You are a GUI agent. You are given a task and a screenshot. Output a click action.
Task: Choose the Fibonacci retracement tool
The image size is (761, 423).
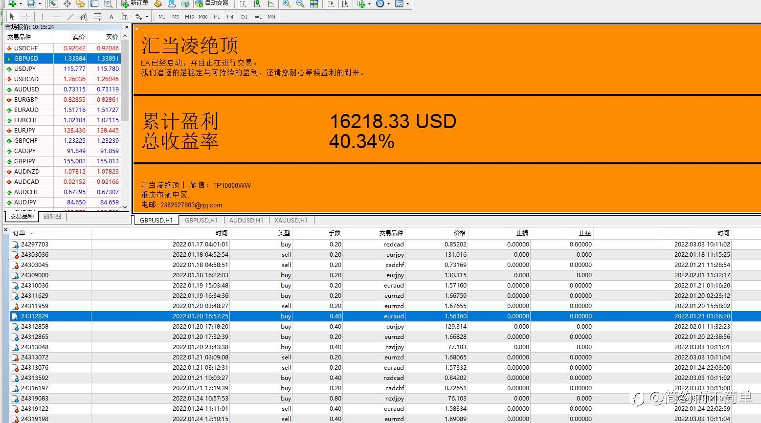(x=98, y=17)
